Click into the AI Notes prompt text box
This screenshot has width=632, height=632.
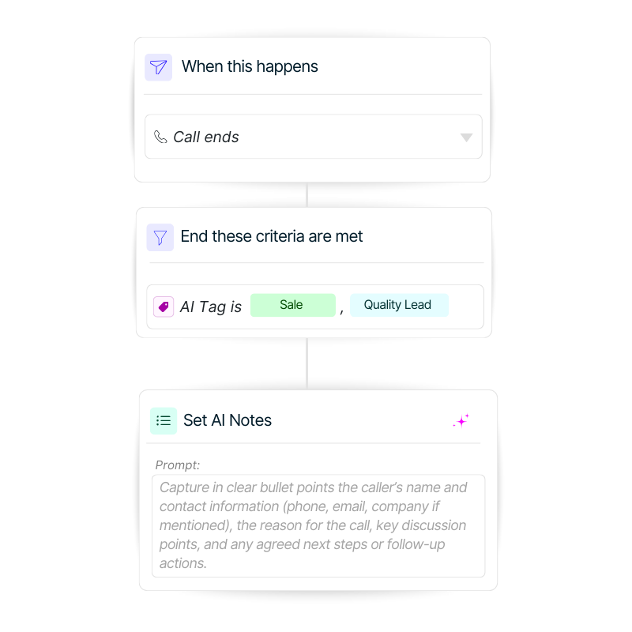pyautogui.click(x=318, y=525)
